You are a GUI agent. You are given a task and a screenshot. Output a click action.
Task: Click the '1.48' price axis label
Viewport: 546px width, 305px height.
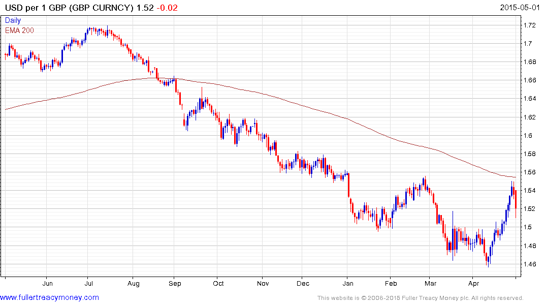click(530, 246)
